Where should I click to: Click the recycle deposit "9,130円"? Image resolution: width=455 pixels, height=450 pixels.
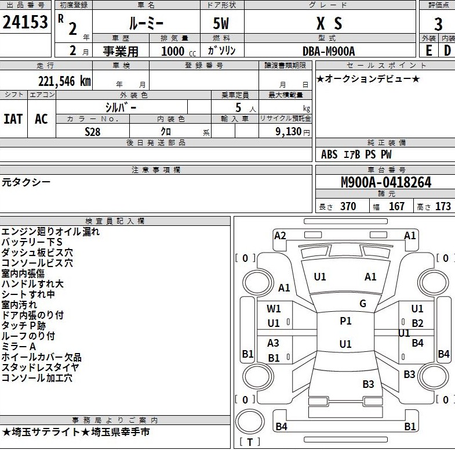click(293, 132)
